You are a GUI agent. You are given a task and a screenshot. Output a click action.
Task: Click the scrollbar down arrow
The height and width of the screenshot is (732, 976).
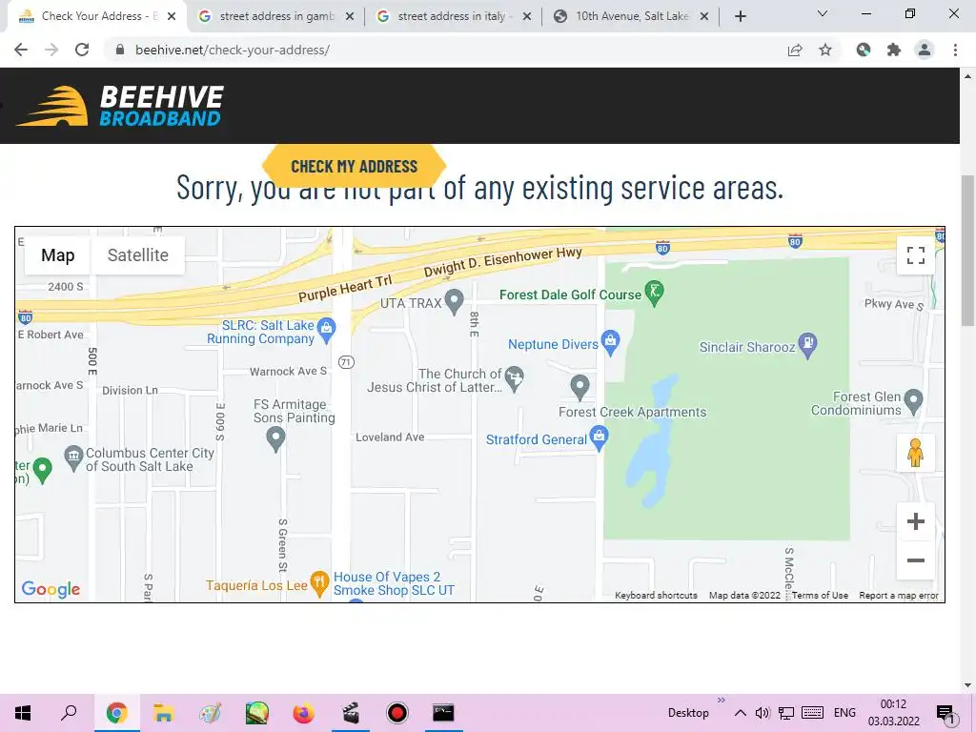pos(967,685)
